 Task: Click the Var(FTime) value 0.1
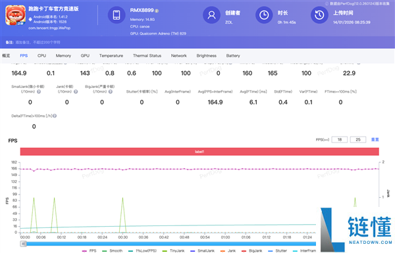[x=308, y=102]
